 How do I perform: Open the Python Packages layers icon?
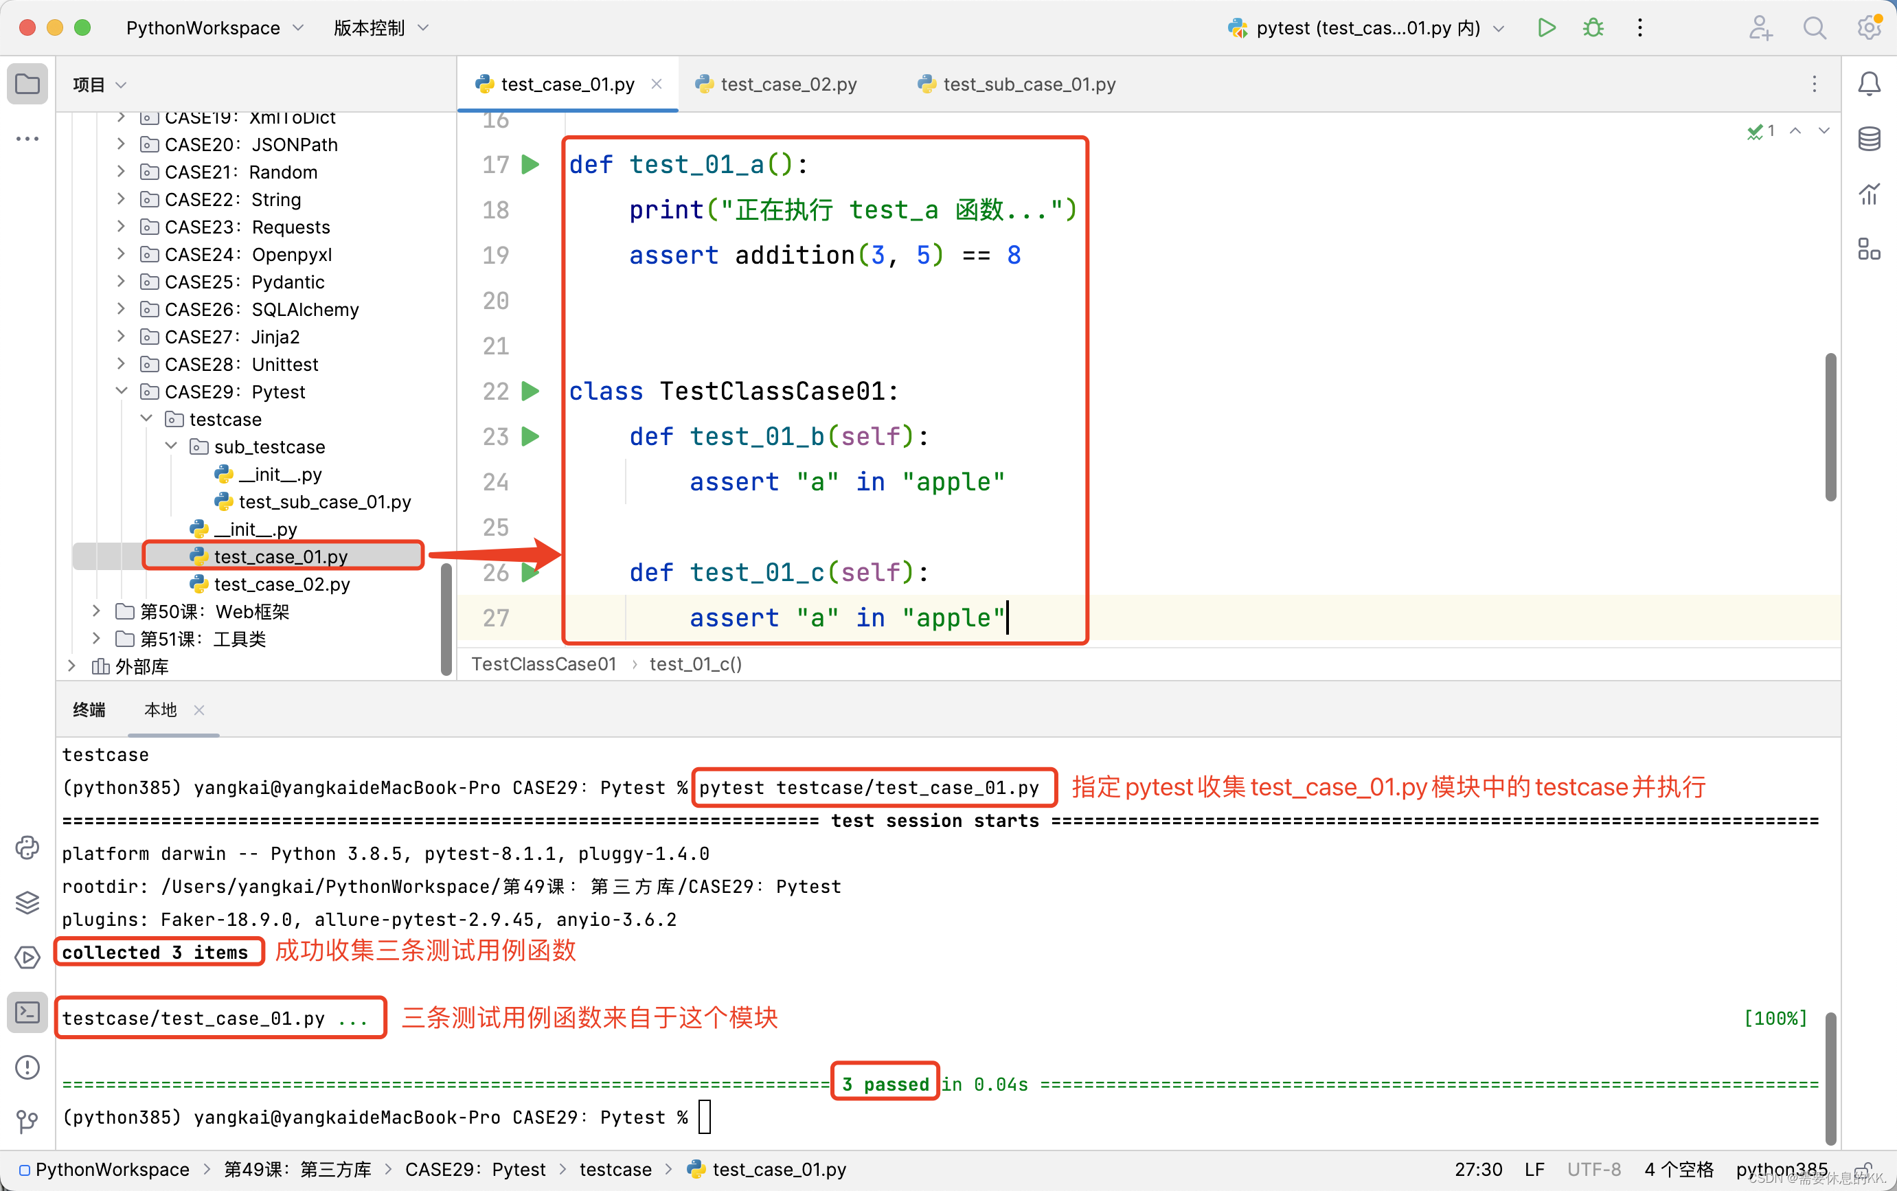pyautogui.click(x=27, y=903)
